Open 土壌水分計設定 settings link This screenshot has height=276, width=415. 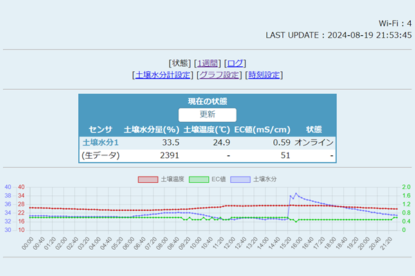point(163,75)
